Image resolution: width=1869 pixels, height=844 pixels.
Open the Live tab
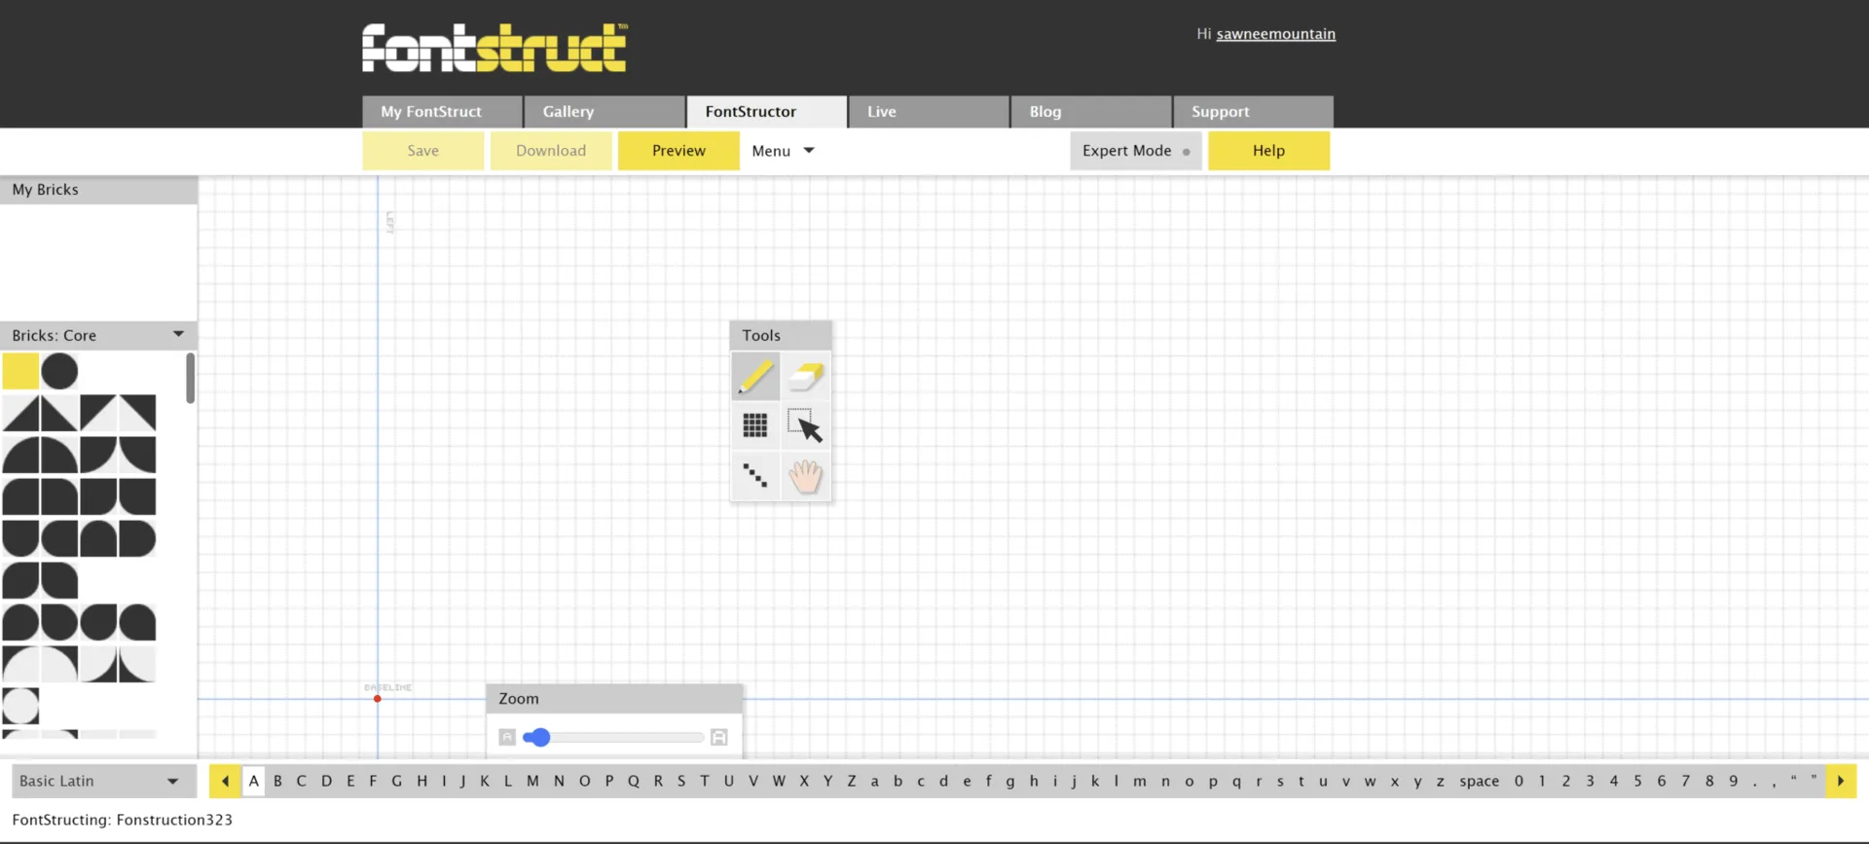click(929, 112)
